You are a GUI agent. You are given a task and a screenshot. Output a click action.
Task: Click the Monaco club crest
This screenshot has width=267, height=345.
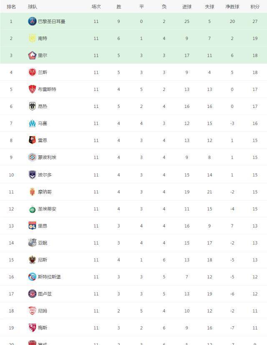tap(32, 192)
